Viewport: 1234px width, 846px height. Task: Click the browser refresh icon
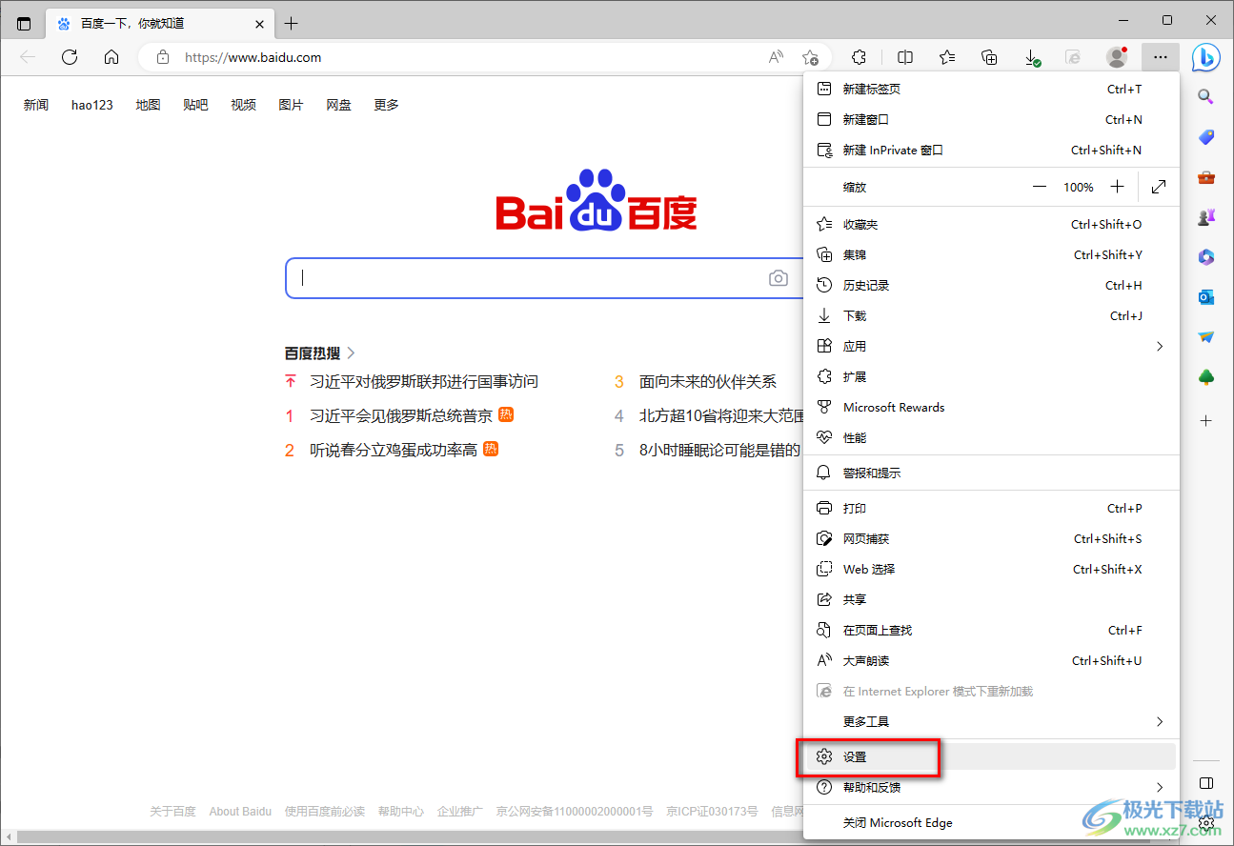click(x=70, y=57)
